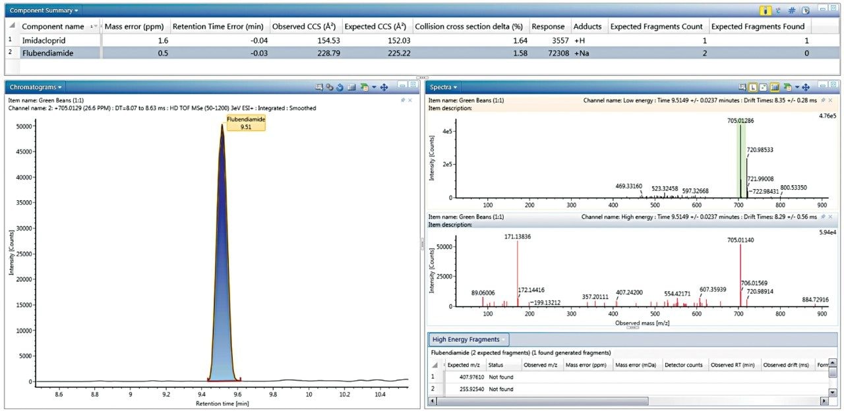The image size is (844, 413).
Task: Toggle the yellow highlighted filter icon in Component Summary
Action: click(766, 11)
